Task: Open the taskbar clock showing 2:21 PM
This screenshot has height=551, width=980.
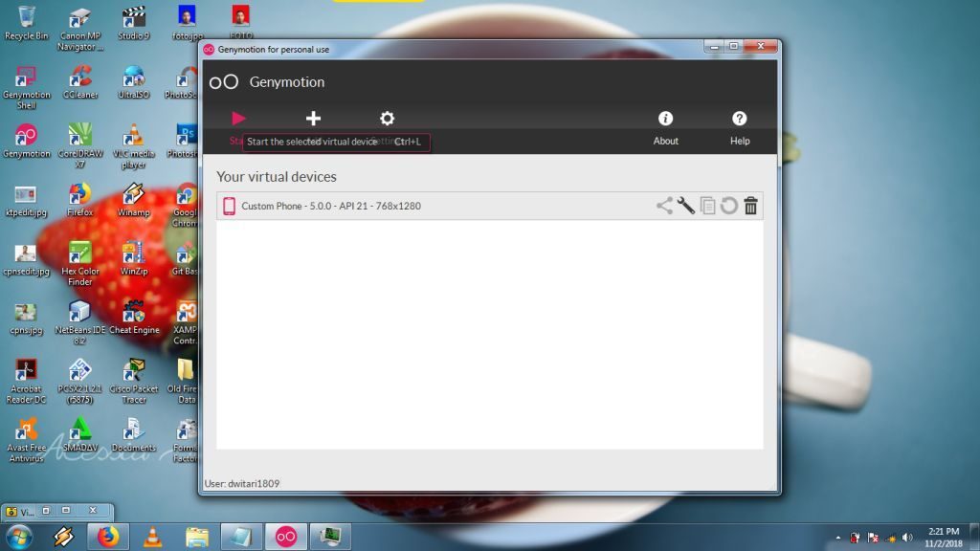Action: click(x=943, y=538)
